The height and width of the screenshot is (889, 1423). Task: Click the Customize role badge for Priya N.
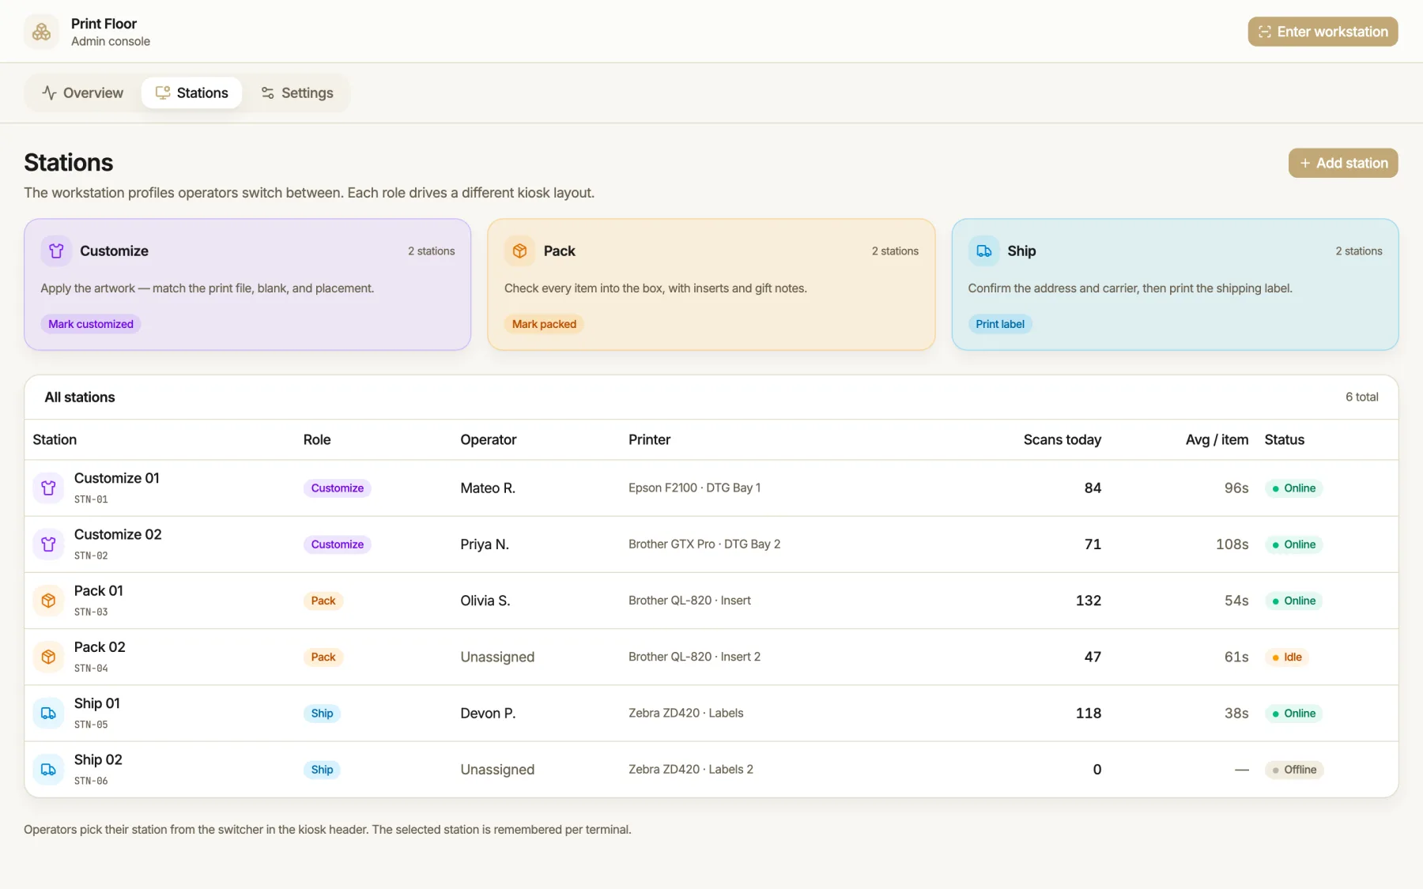[x=338, y=544]
